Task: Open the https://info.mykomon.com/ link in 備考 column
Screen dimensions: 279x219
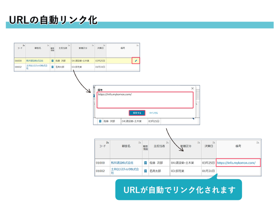Action: click(x=236, y=163)
